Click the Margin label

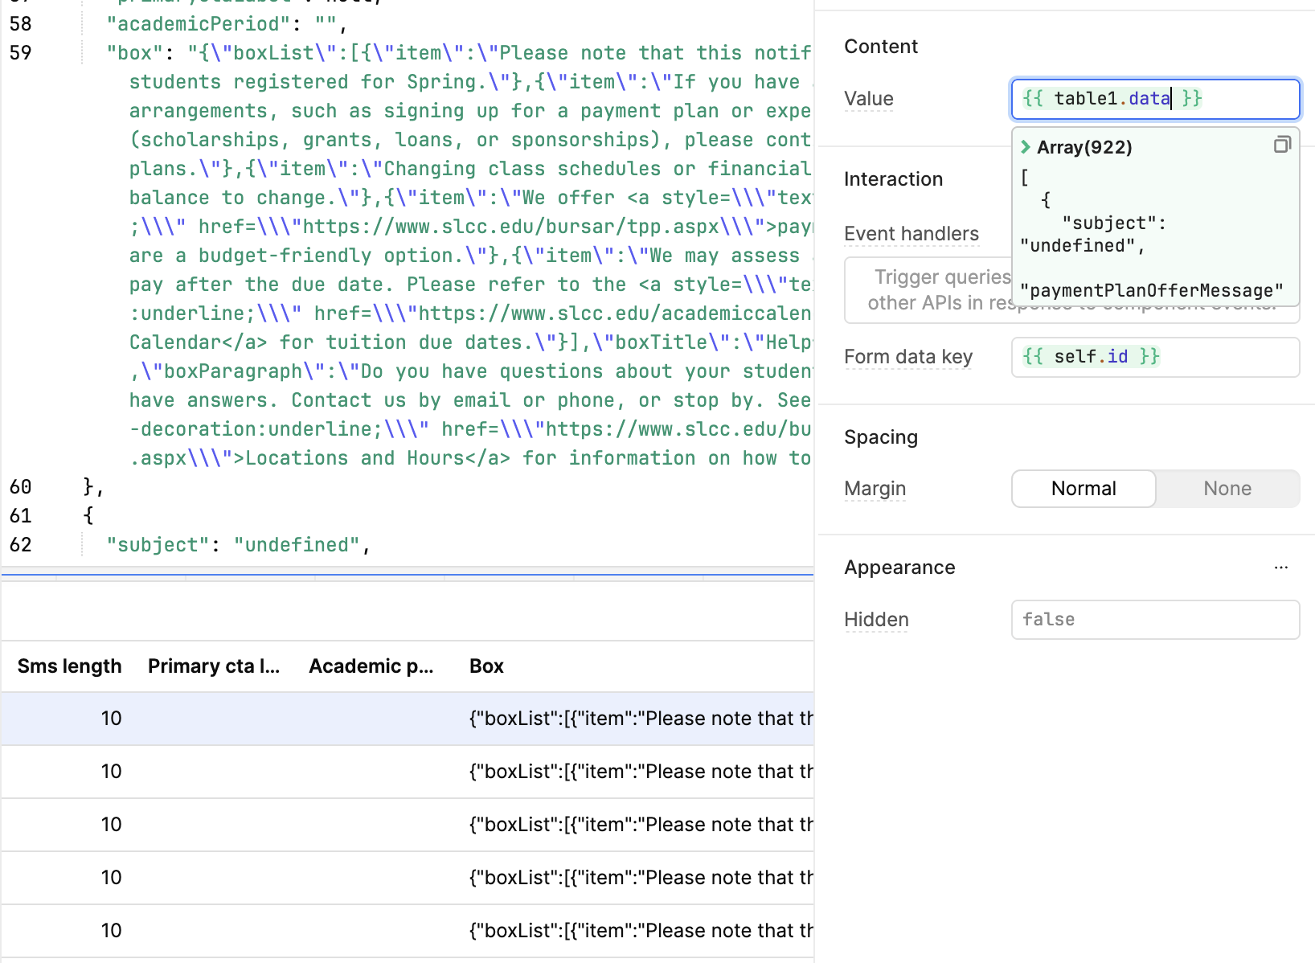[x=875, y=489]
